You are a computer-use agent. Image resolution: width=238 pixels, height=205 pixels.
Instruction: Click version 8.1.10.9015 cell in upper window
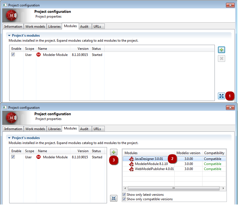80,55
